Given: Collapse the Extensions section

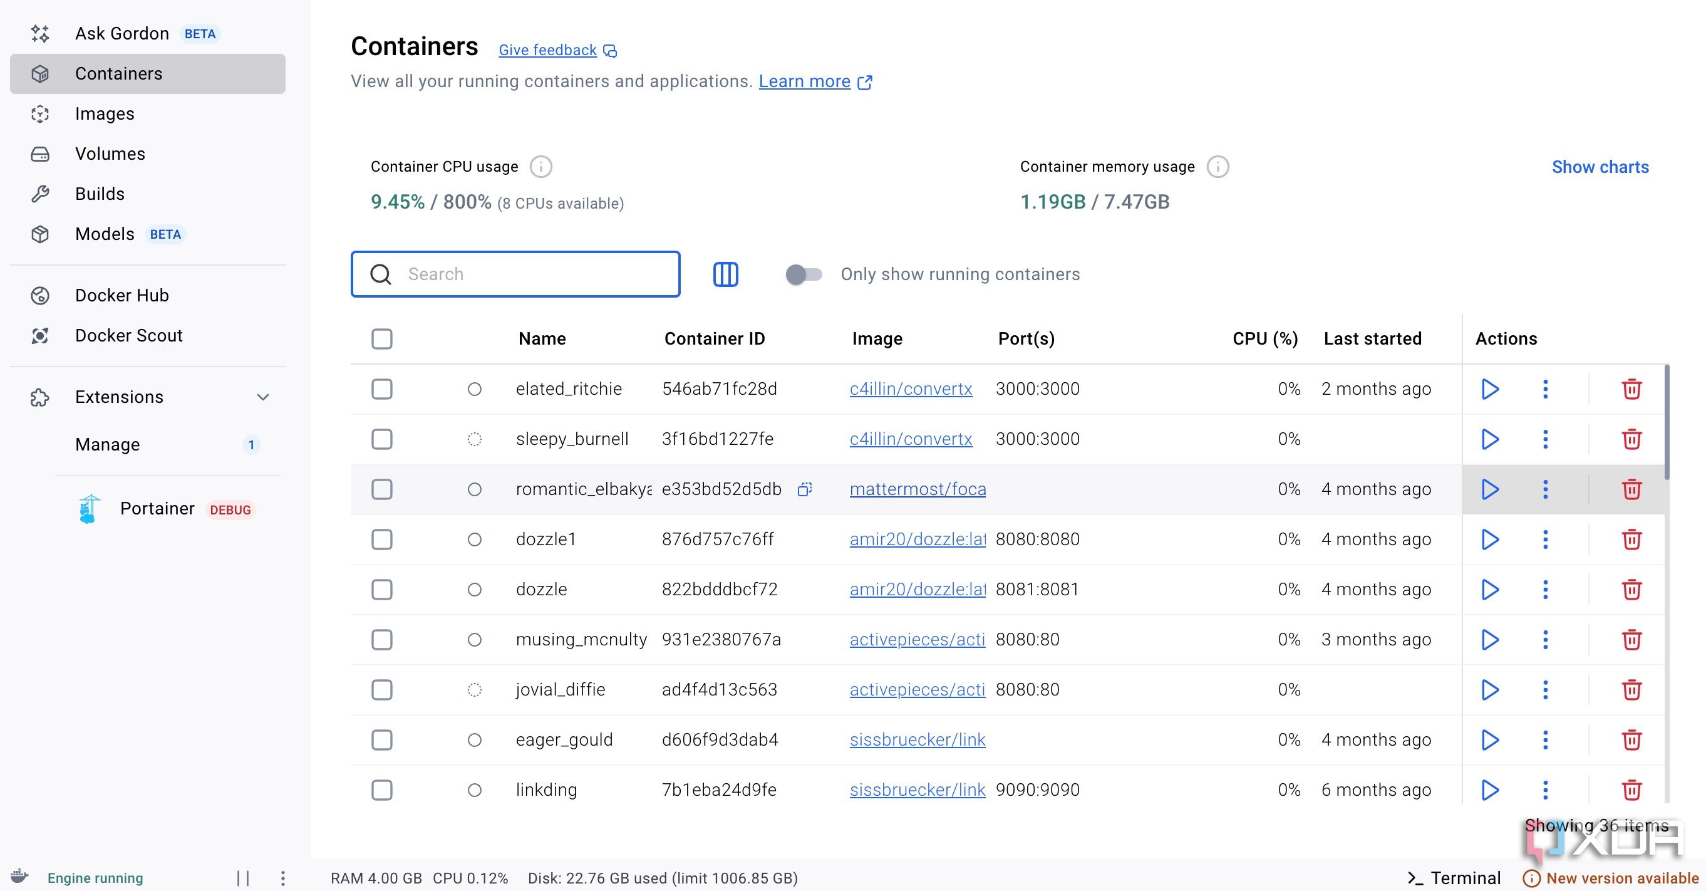Looking at the screenshot, I should coord(263,397).
